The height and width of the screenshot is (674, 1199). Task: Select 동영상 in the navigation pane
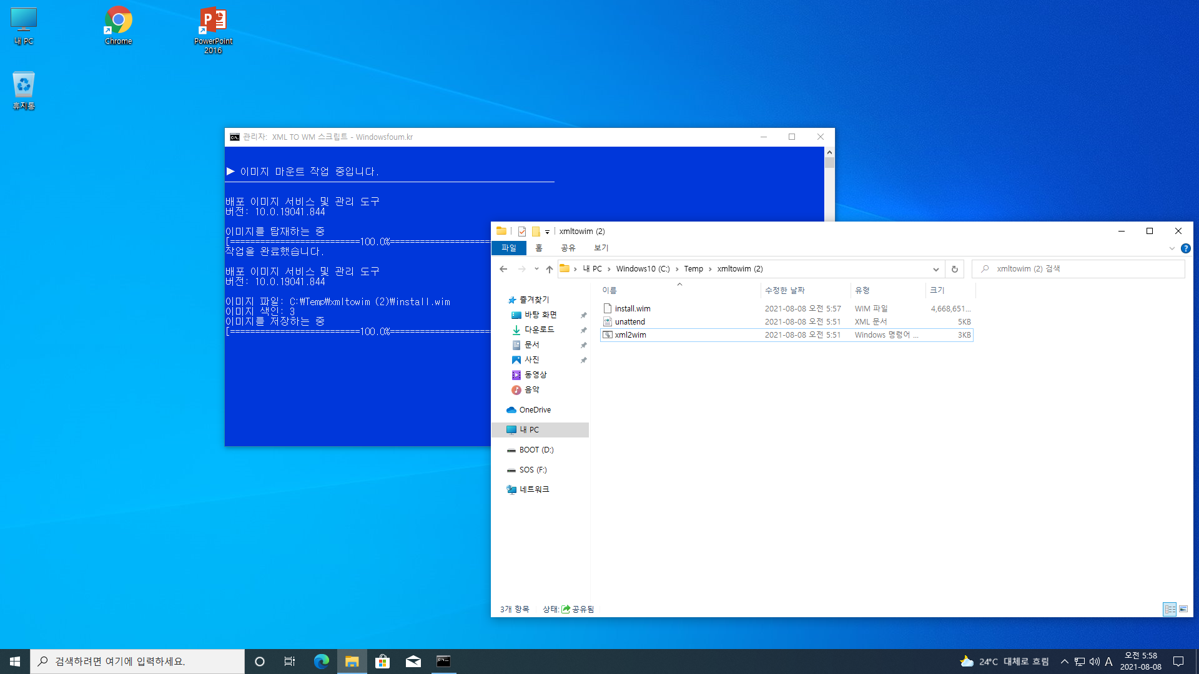(x=535, y=374)
